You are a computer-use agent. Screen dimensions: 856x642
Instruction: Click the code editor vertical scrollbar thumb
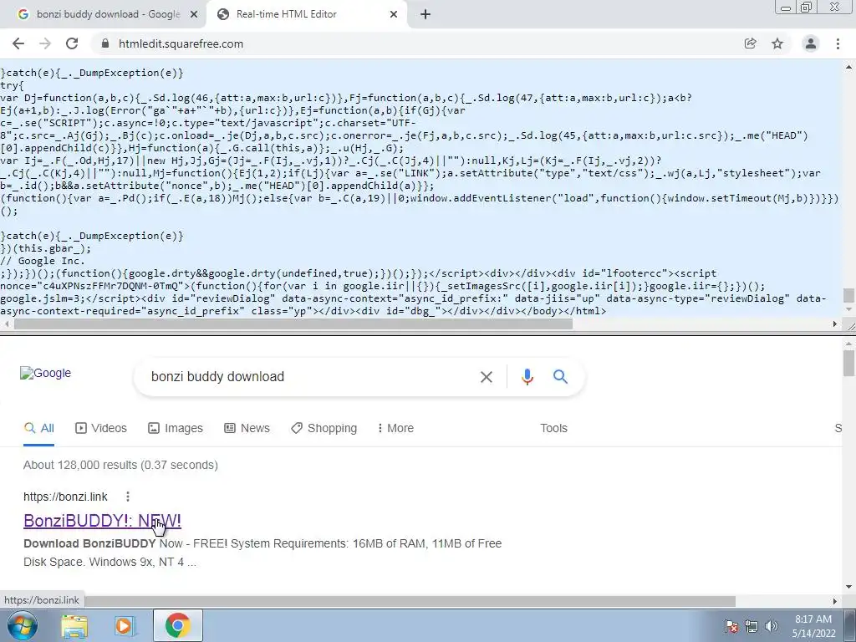tap(848, 295)
